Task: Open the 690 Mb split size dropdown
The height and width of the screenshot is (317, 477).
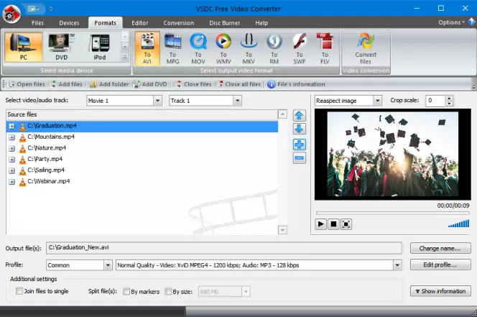Action: [x=246, y=292]
